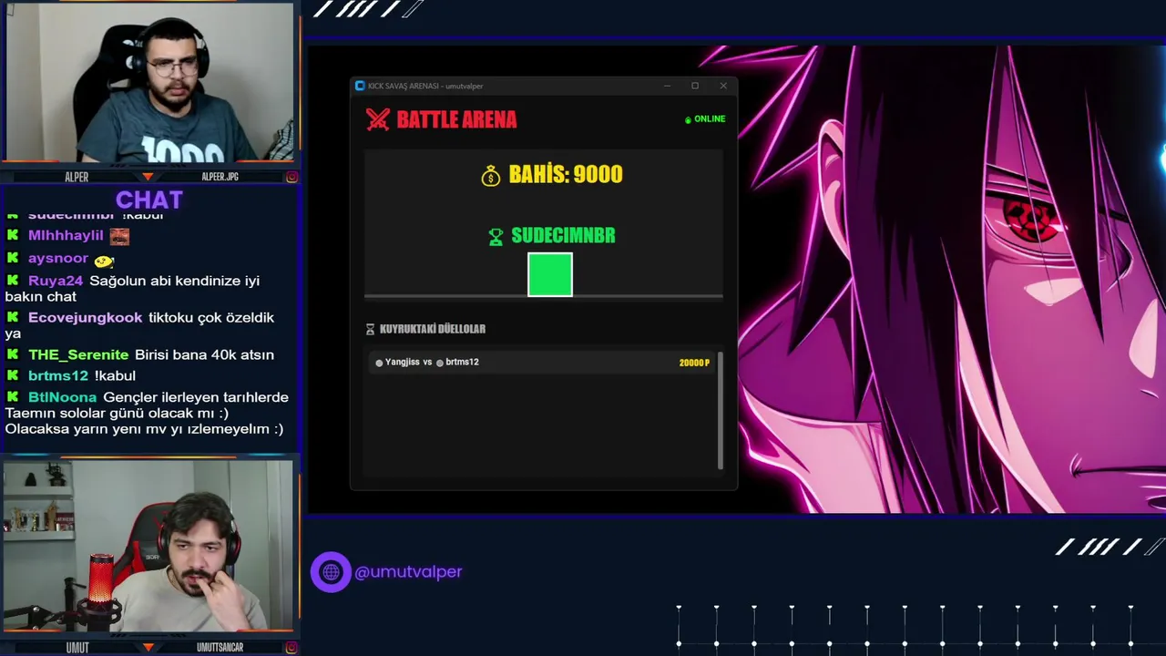Click the green square fighter in the arena

click(x=550, y=275)
